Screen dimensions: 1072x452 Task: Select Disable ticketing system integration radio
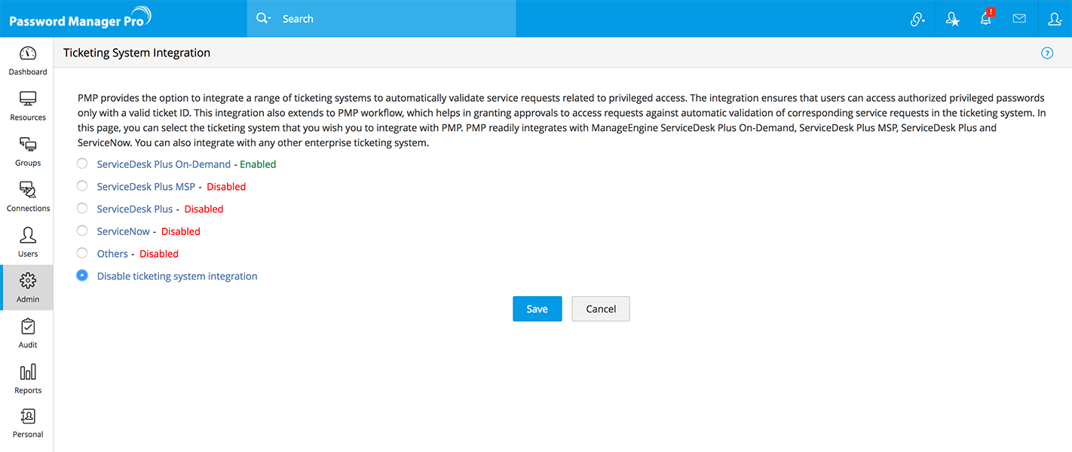point(82,276)
